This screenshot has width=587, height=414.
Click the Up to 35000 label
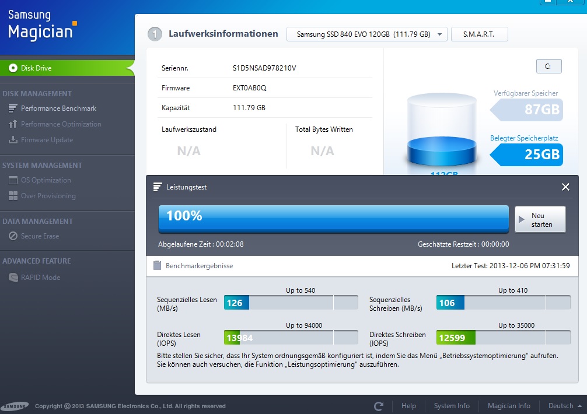click(516, 325)
